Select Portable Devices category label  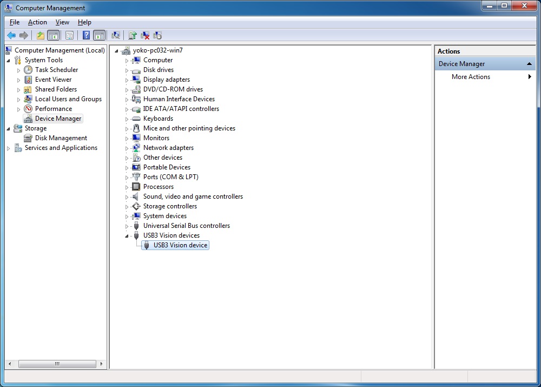[167, 167]
